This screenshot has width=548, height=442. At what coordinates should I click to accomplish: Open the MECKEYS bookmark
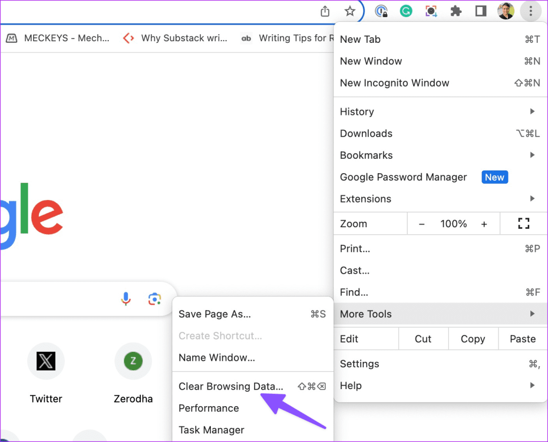coord(58,38)
